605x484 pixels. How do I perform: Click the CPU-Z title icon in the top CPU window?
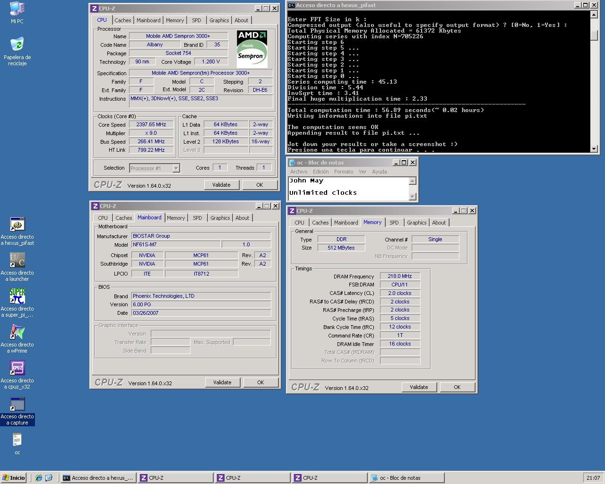(x=95, y=8)
